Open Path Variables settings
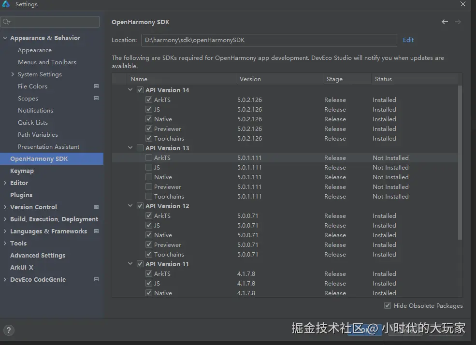This screenshot has width=476, height=345. [x=38, y=134]
